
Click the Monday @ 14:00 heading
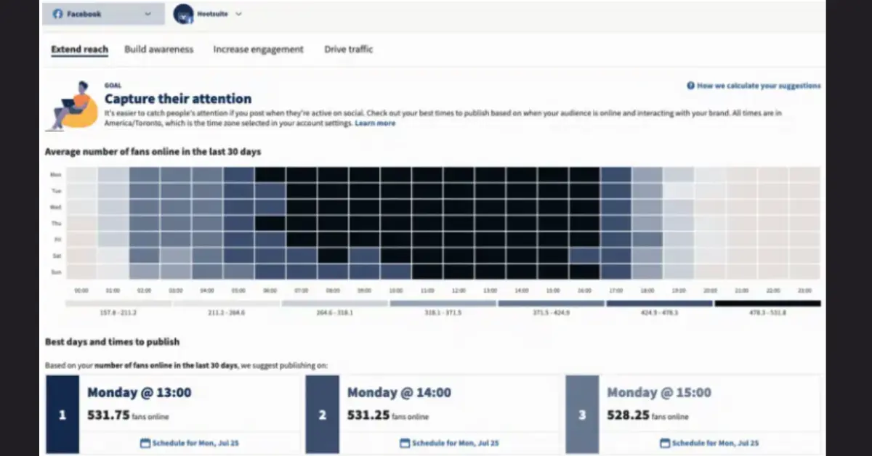[399, 393]
